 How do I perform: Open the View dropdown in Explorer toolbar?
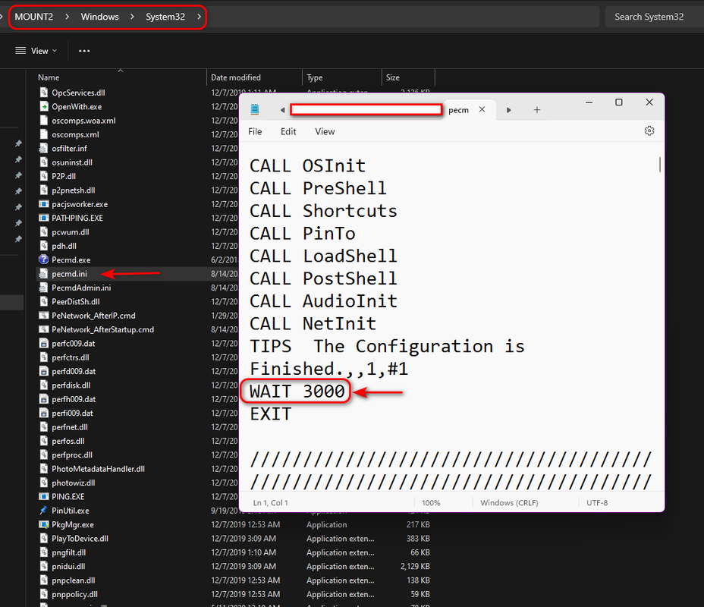point(36,51)
